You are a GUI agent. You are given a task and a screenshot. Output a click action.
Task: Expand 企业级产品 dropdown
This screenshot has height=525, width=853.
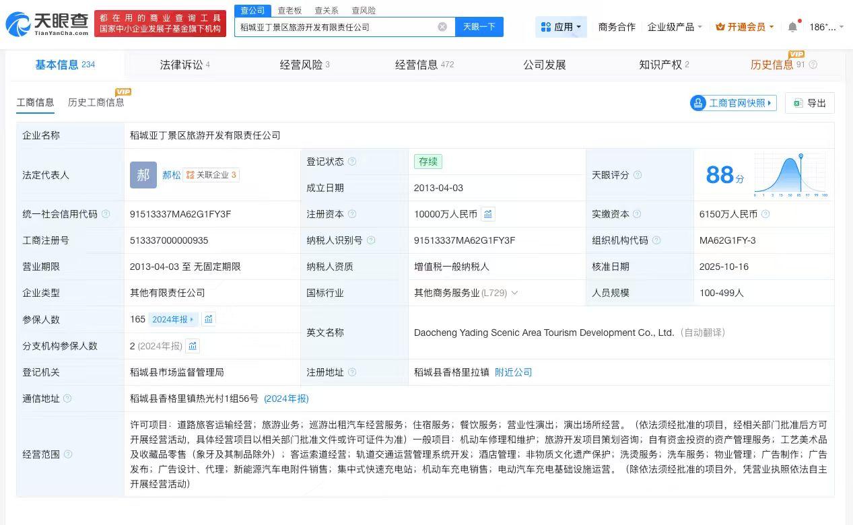[675, 27]
